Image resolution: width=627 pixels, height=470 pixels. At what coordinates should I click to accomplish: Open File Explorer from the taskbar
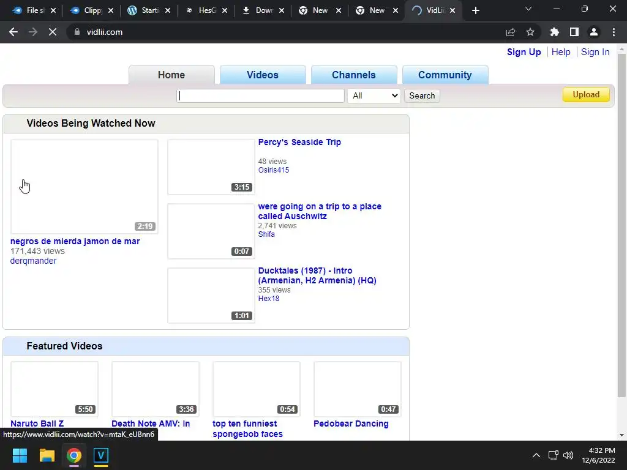point(47,455)
